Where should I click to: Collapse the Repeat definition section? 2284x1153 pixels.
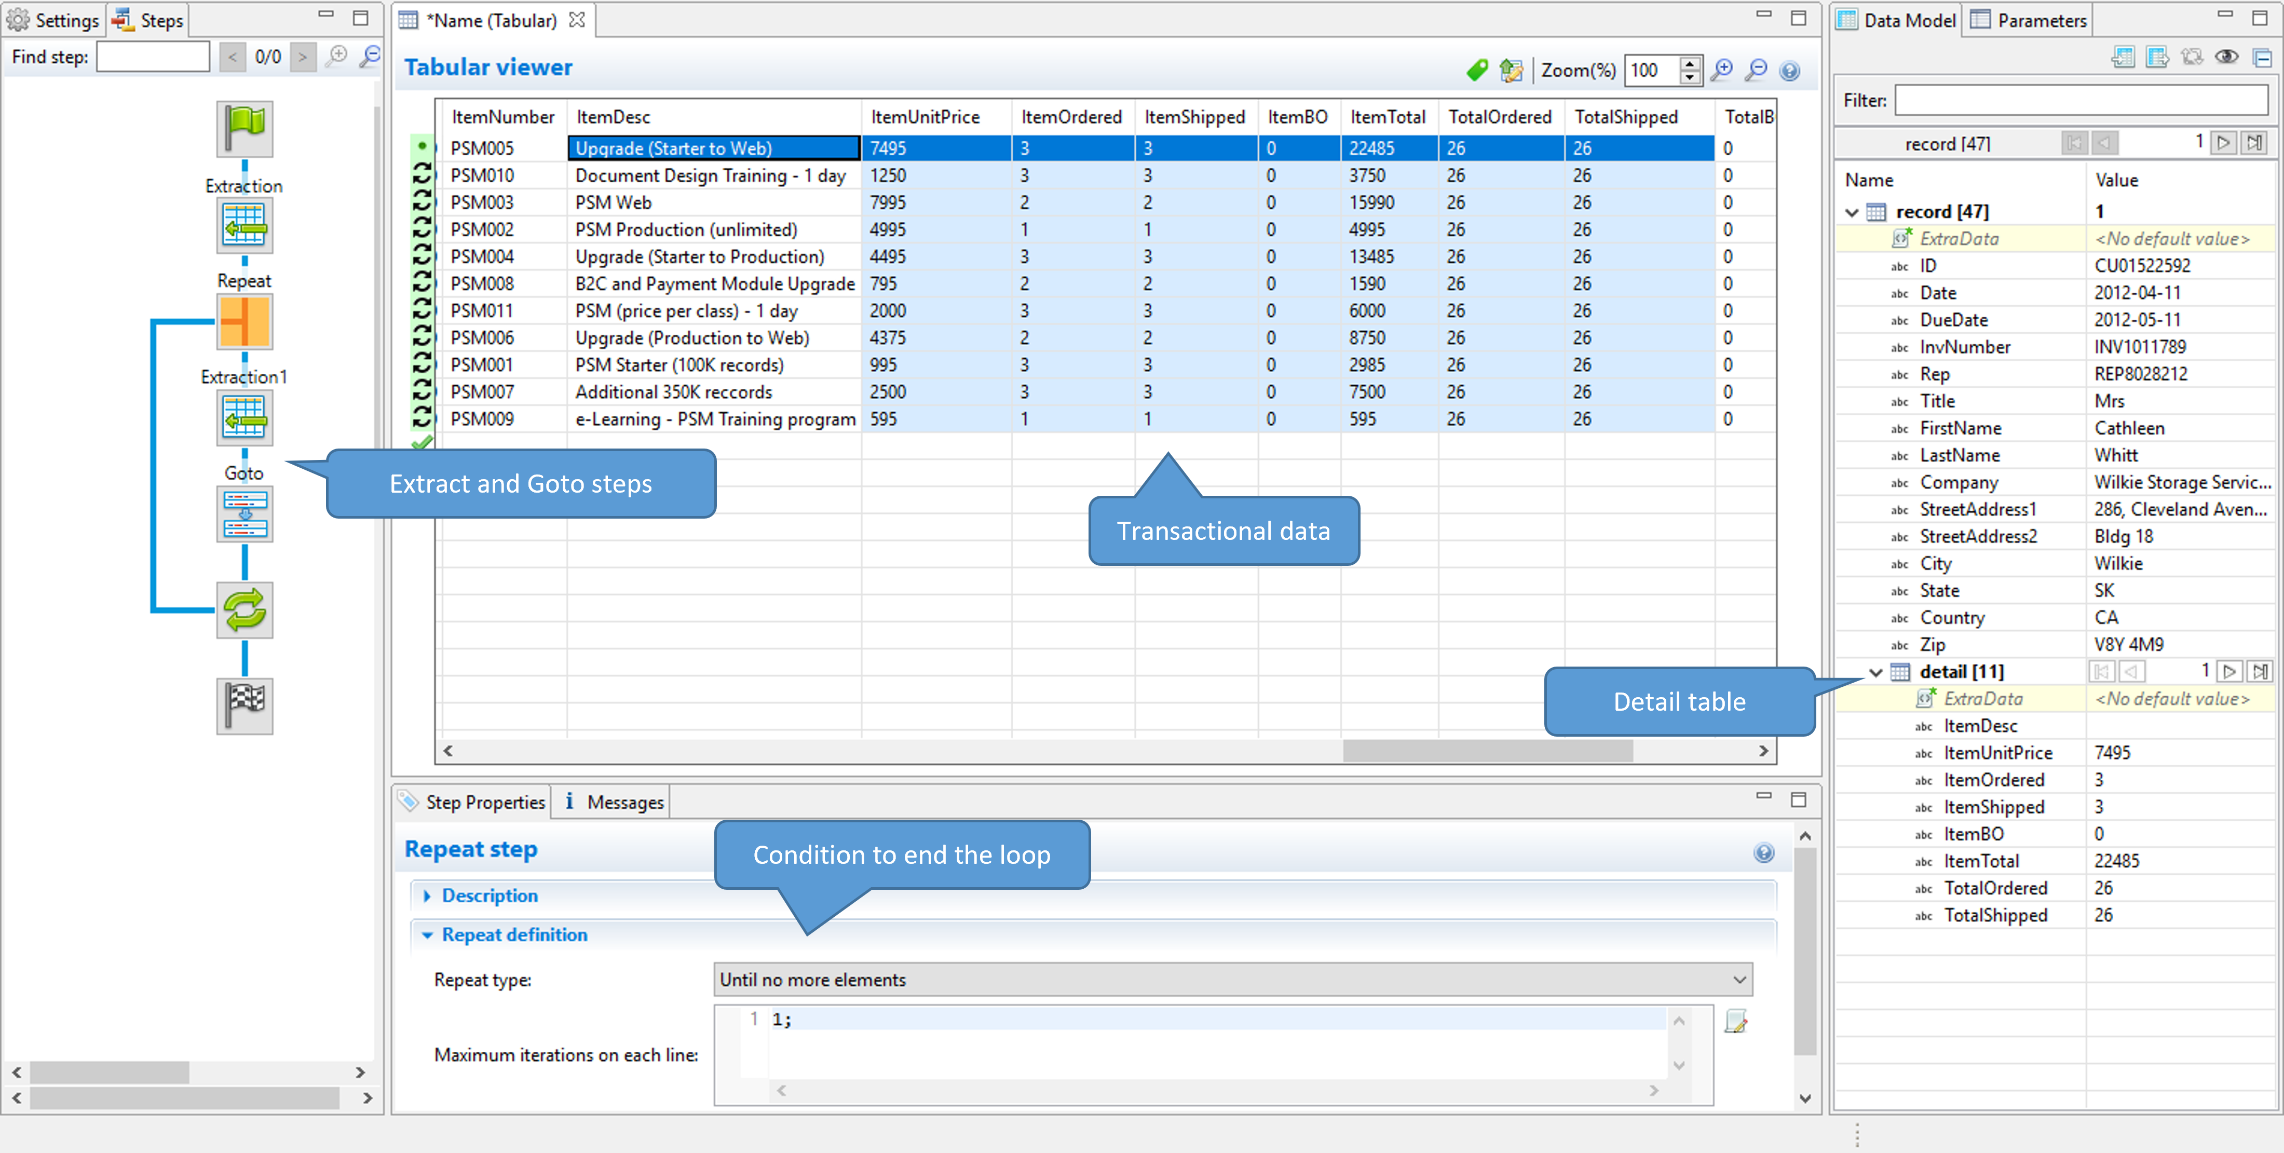coord(427,935)
